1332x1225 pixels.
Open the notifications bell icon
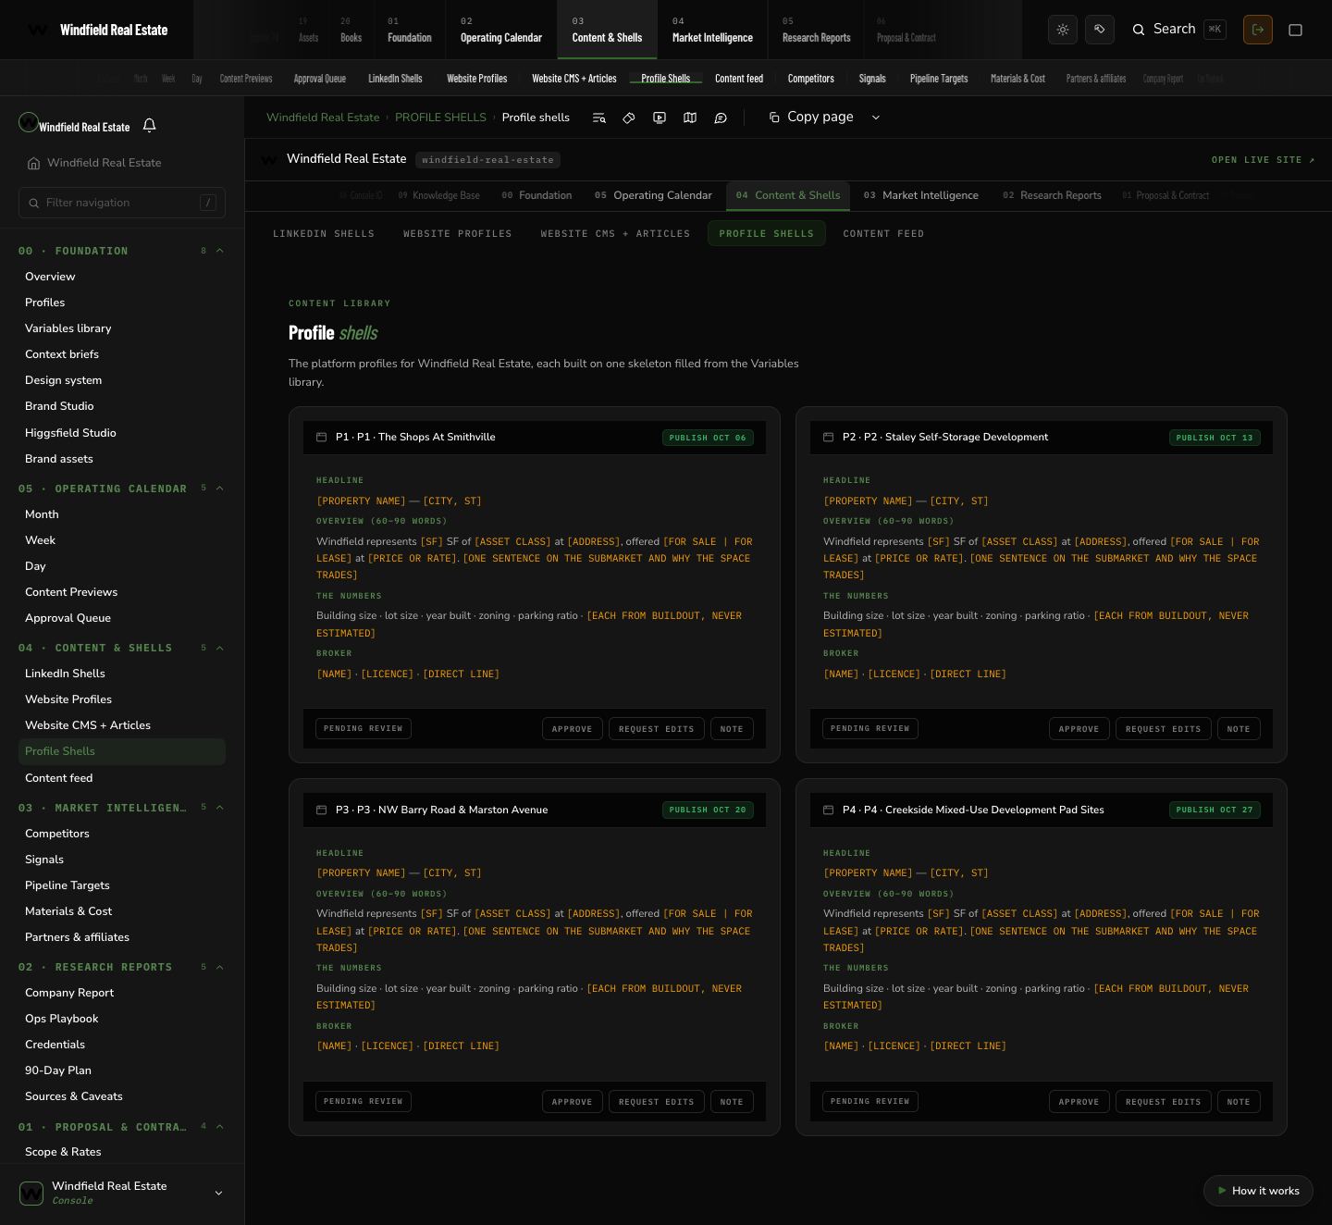pyautogui.click(x=149, y=125)
